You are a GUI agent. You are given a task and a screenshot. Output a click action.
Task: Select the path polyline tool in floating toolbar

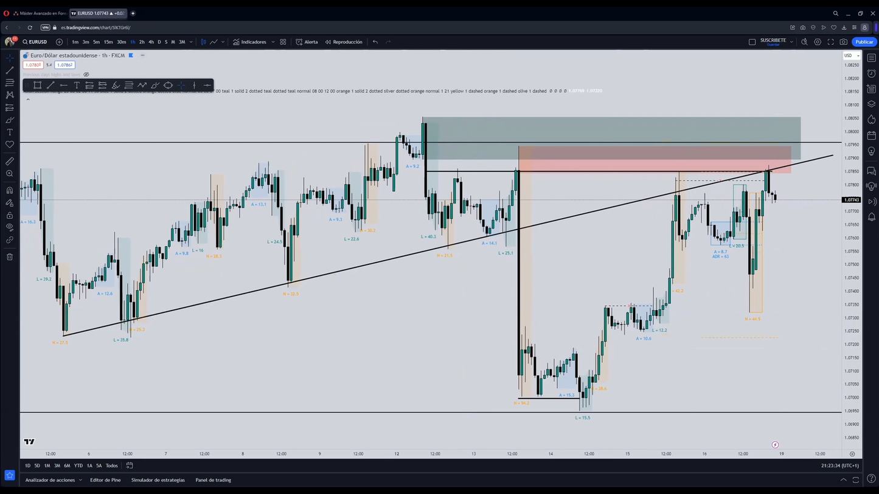(x=142, y=85)
